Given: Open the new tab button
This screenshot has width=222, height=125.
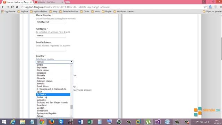Looking at the screenshot, I should (x=68, y=2).
